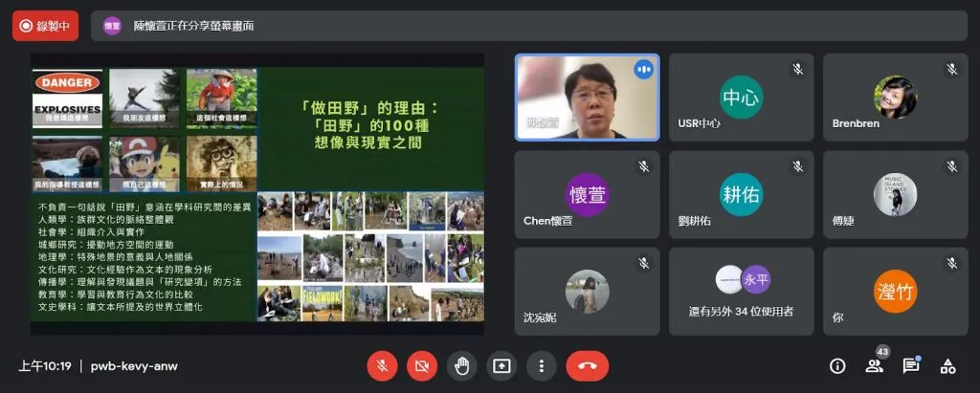
Task: Select 陳懷萱 speaker video tile
Action: [587, 98]
